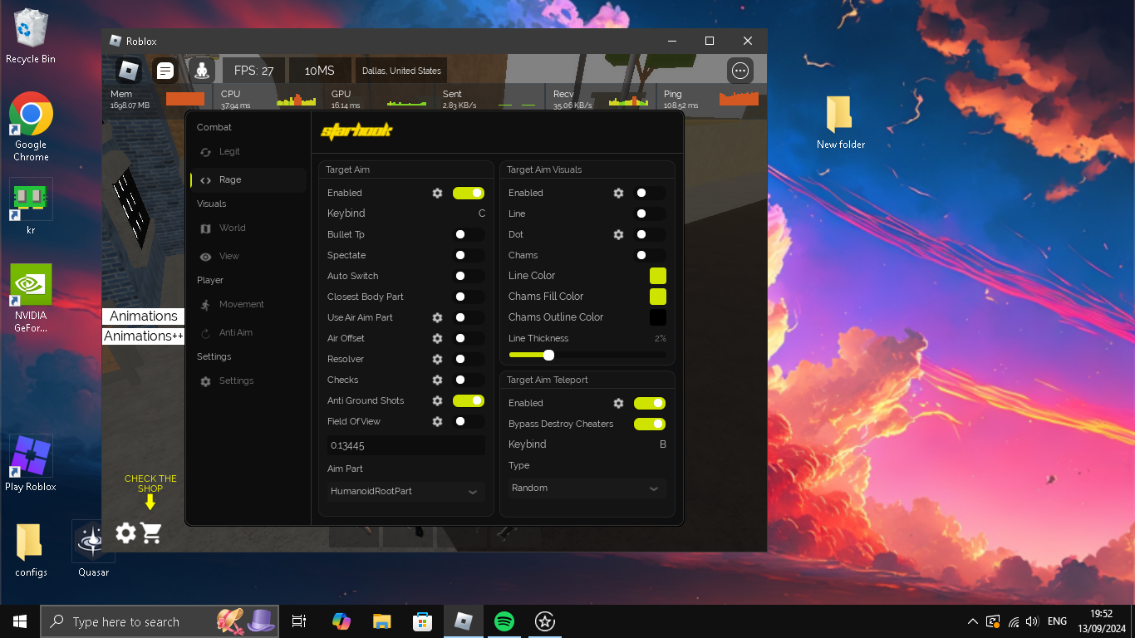This screenshot has width=1135, height=638.
Task: Select the New folder on desktop
Action: click(x=840, y=122)
